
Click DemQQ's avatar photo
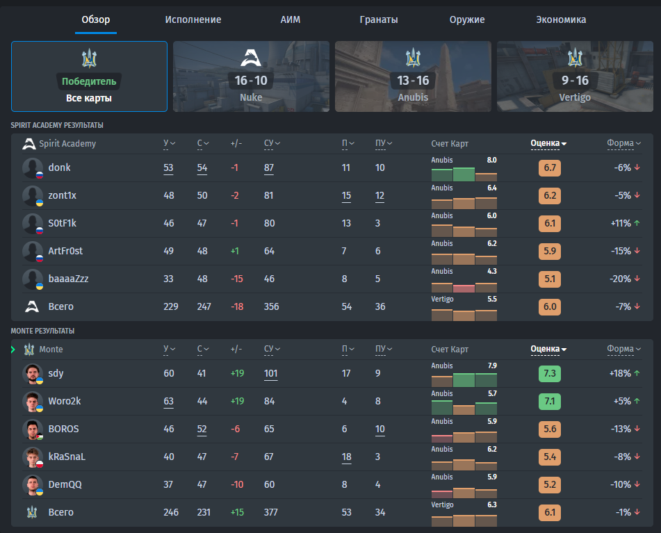[x=33, y=484]
